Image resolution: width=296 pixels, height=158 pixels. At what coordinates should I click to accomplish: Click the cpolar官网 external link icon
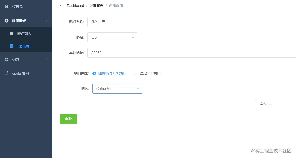(x=7, y=73)
